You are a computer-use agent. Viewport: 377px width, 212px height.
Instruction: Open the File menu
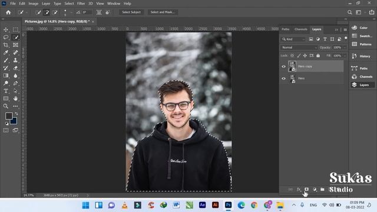coord(13,4)
